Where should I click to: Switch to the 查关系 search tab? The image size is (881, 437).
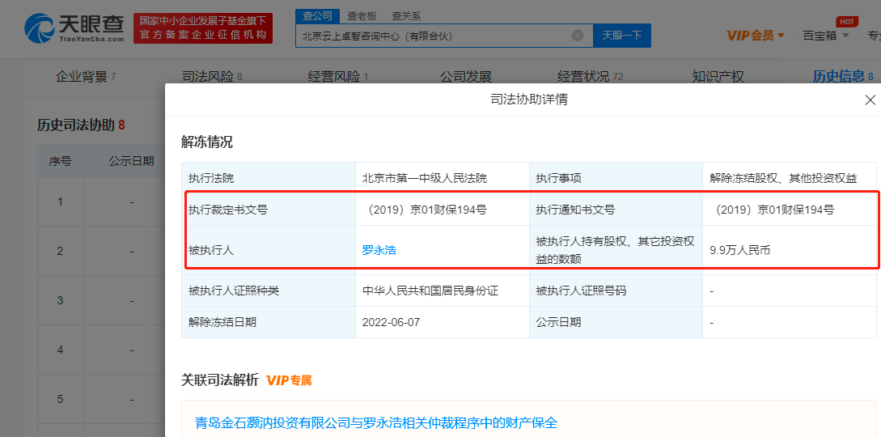406,16
